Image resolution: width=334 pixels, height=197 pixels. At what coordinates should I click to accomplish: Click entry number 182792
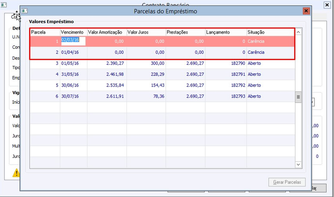pos(238,85)
